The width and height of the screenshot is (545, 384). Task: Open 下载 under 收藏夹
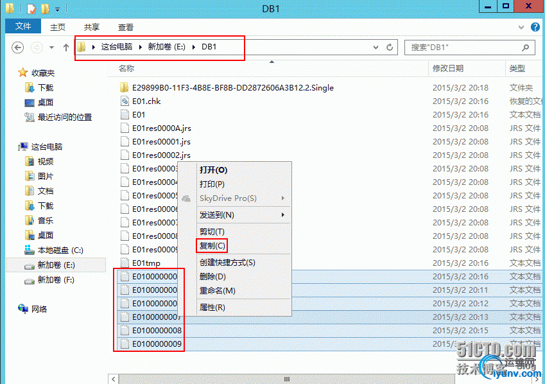click(46, 87)
